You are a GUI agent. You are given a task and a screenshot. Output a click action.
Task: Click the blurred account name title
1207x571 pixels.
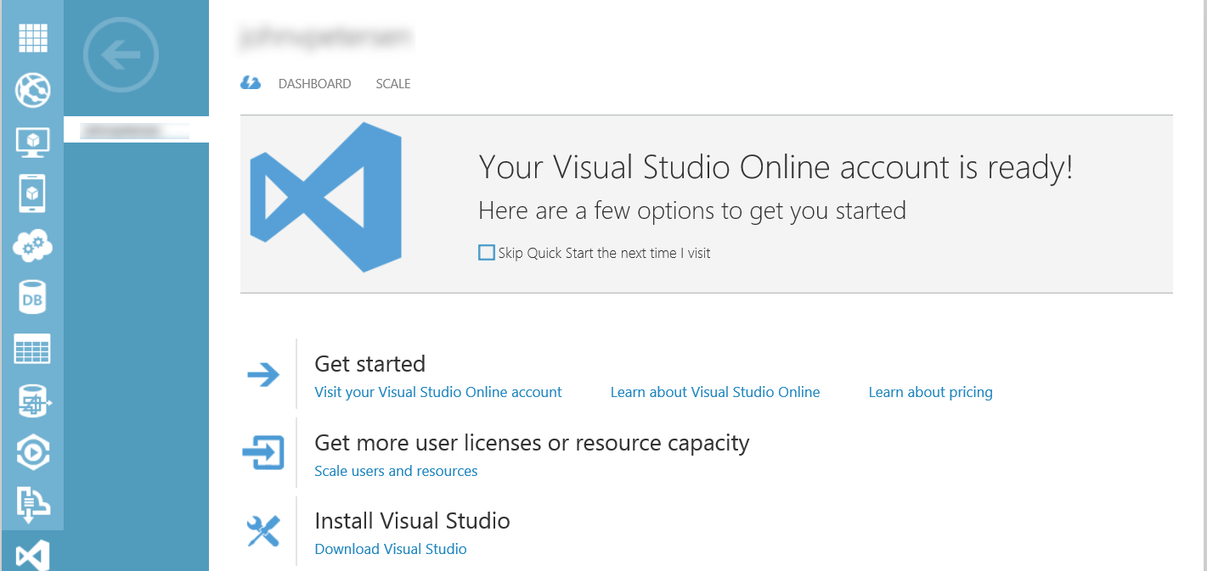click(x=326, y=36)
